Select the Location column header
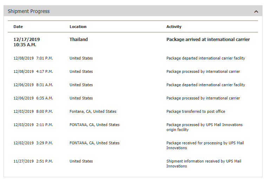The height and width of the screenshot is (179, 265). pyautogui.click(x=78, y=27)
